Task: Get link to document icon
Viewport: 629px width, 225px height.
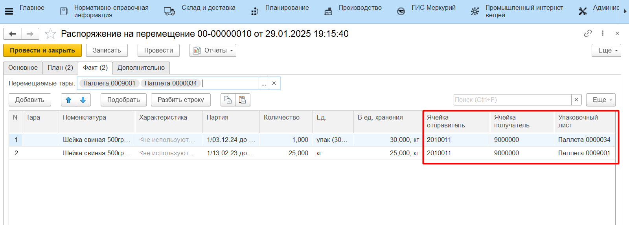Action: pyautogui.click(x=588, y=33)
